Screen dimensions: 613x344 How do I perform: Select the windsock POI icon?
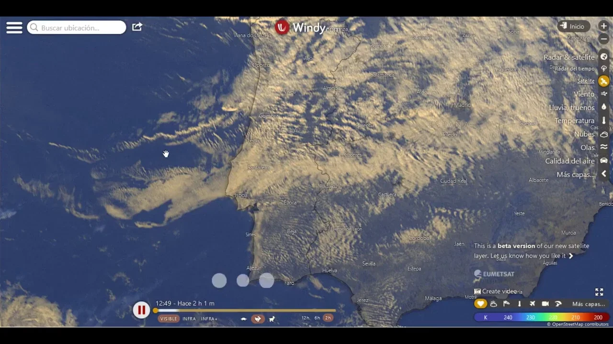click(506, 303)
